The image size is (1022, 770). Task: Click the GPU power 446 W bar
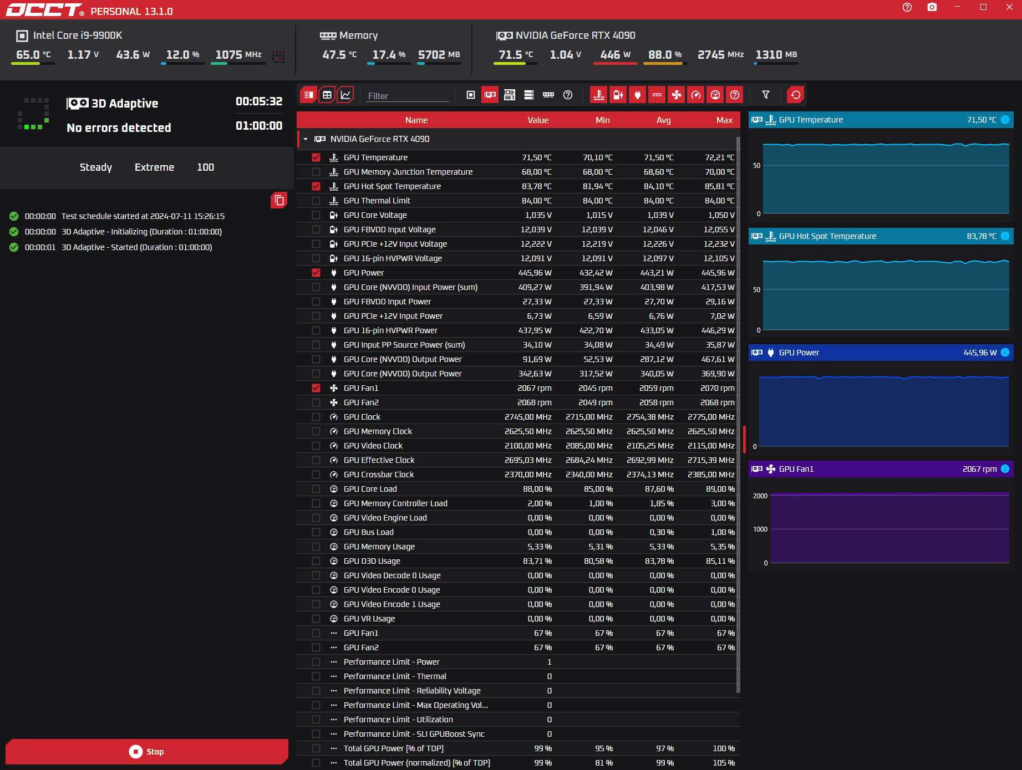pos(616,64)
